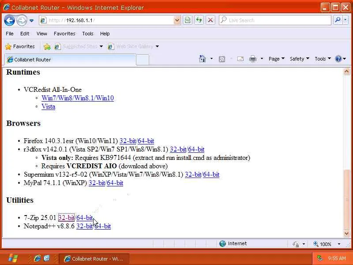Click the Home icon in command bar

pos(203,59)
